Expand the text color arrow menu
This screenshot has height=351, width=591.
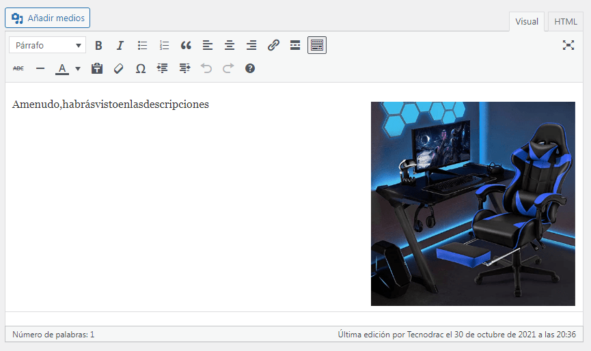(x=78, y=68)
